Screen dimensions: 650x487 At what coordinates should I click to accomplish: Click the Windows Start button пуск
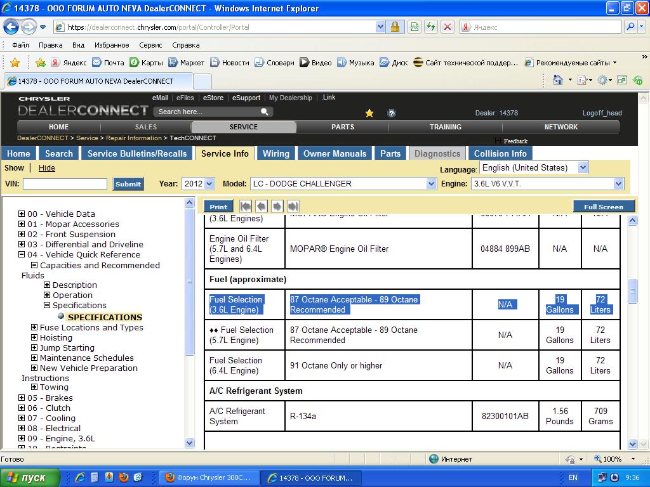point(30,477)
